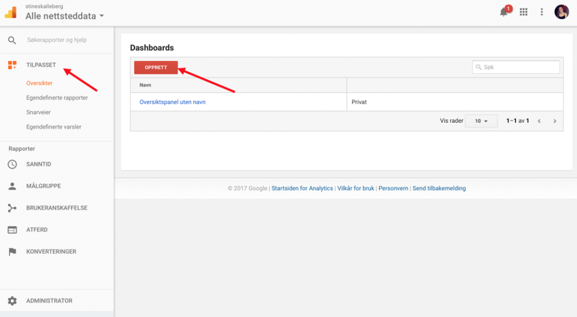
Task: Click the stineskalleberg account name
Action: [x=44, y=6]
